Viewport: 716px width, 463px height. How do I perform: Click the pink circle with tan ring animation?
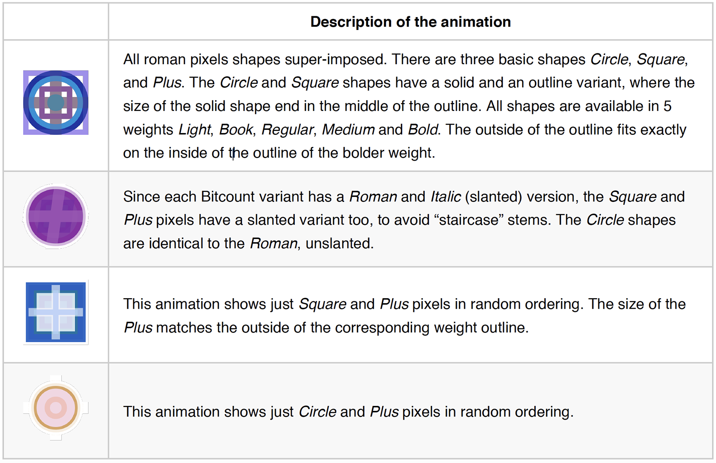click(56, 408)
